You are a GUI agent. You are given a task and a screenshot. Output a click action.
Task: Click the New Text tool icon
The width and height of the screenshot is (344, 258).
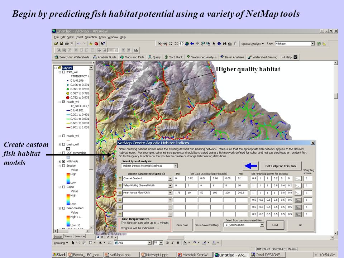pos(100,243)
